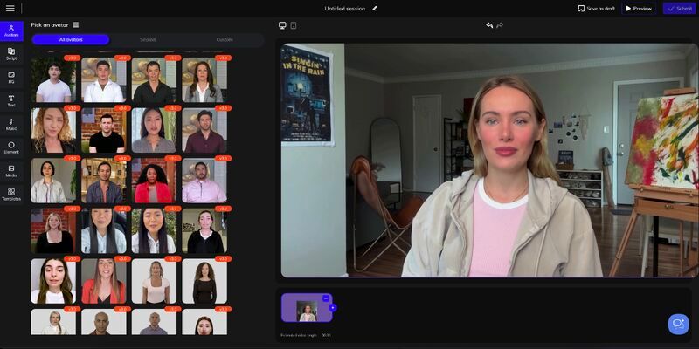Click the pencil icon to rename session

pyautogui.click(x=375, y=8)
